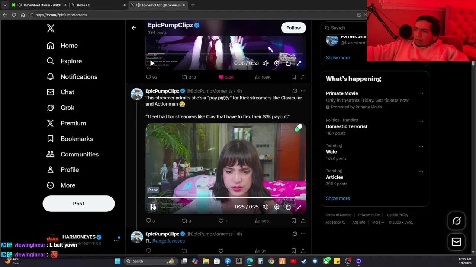The image size is (476, 267).
Task: Open Profile in the sidebar
Action: 62,169
